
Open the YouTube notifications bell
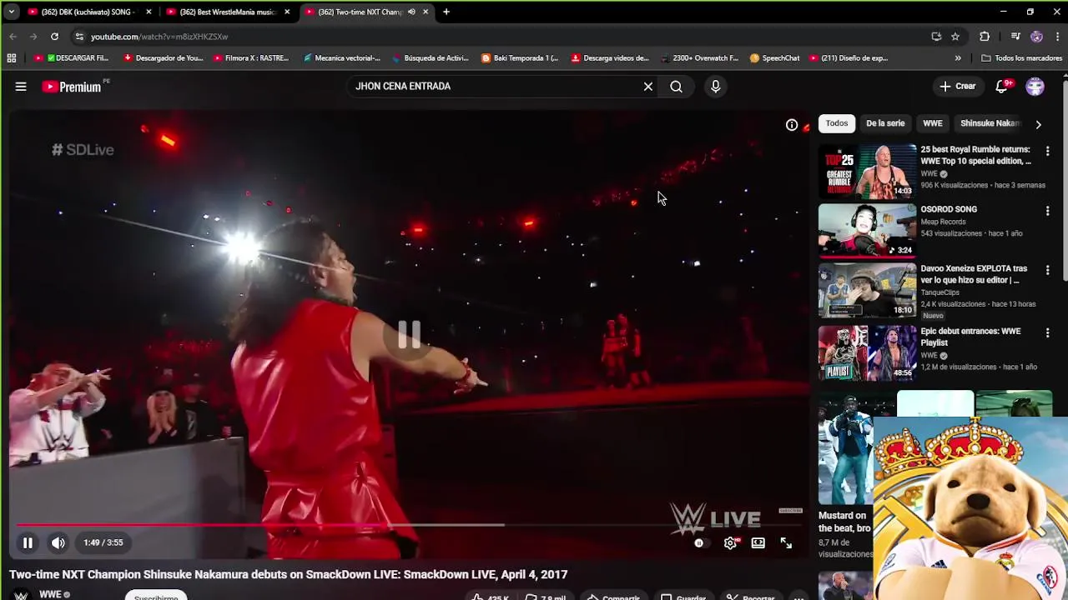pyautogui.click(x=1002, y=87)
